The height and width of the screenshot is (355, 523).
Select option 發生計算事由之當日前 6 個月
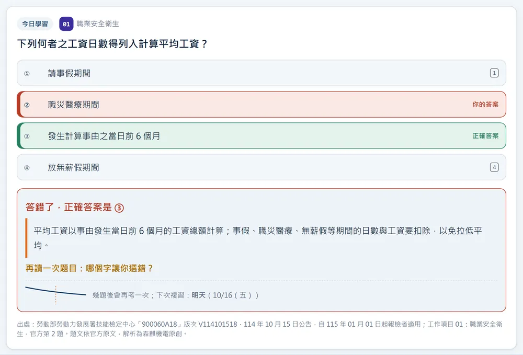261,135
